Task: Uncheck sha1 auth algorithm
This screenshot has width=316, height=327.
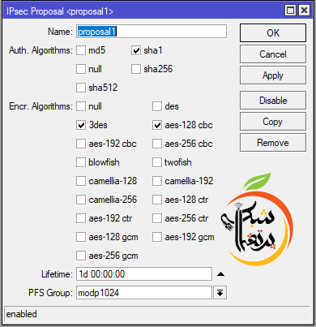Action: point(136,50)
